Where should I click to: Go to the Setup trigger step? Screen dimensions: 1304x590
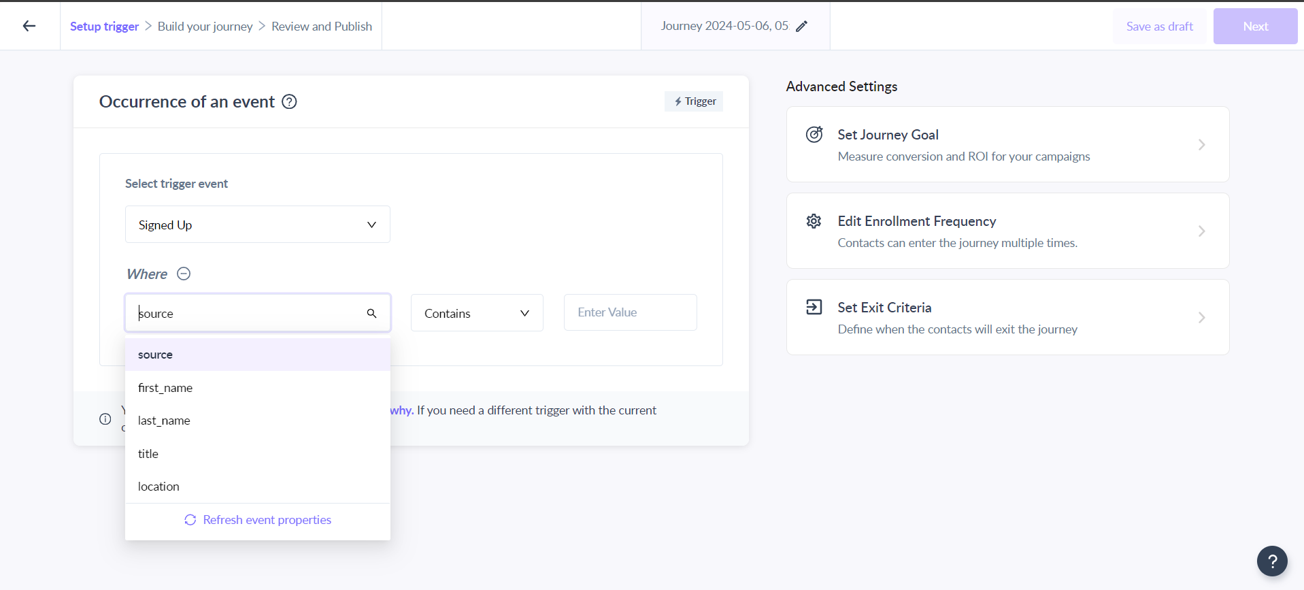click(104, 26)
